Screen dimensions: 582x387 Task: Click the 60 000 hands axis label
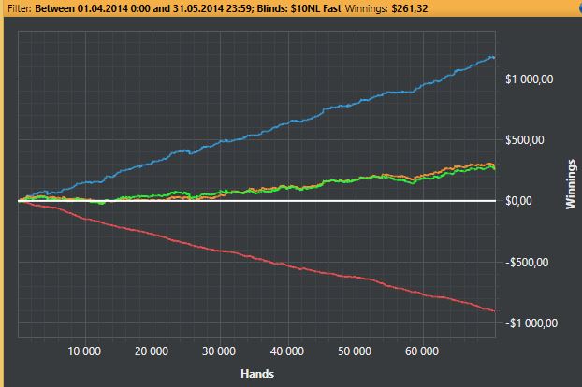click(x=422, y=351)
